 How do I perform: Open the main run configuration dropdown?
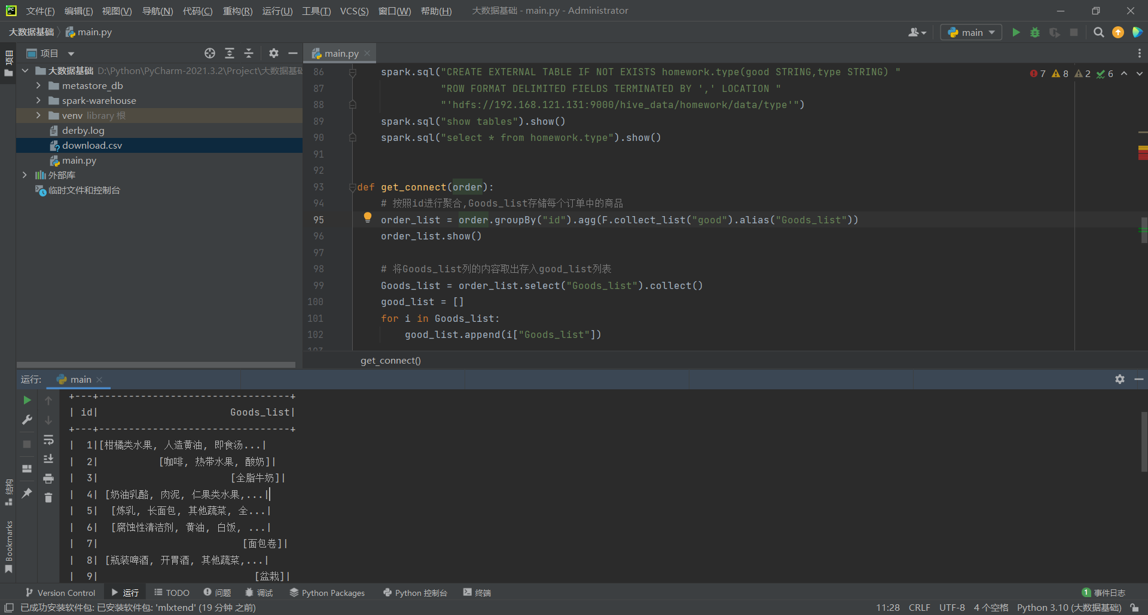point(971,32)
